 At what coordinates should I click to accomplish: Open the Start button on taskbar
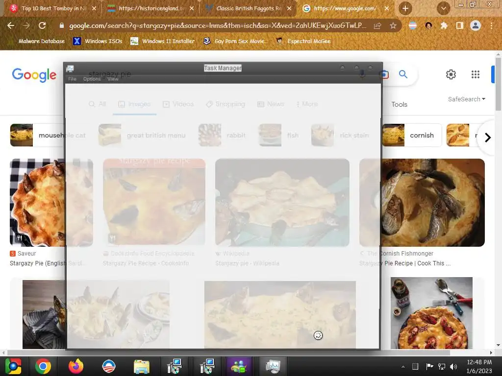[13, 366]
